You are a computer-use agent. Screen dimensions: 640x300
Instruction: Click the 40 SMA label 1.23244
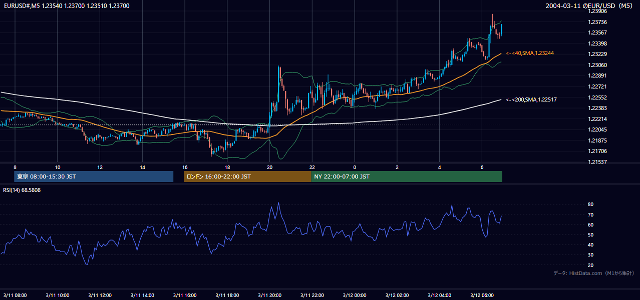(x=530, y=53)
